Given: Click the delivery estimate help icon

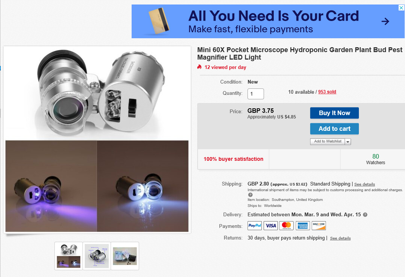Looking at the screenshot, I should (x=365, y=214).
